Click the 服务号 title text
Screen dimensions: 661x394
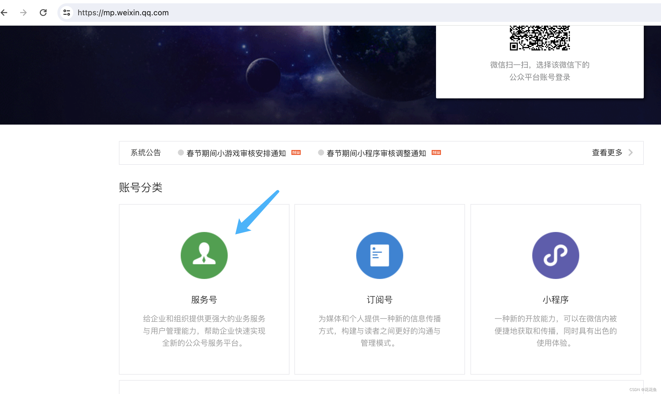coord(204,300)
